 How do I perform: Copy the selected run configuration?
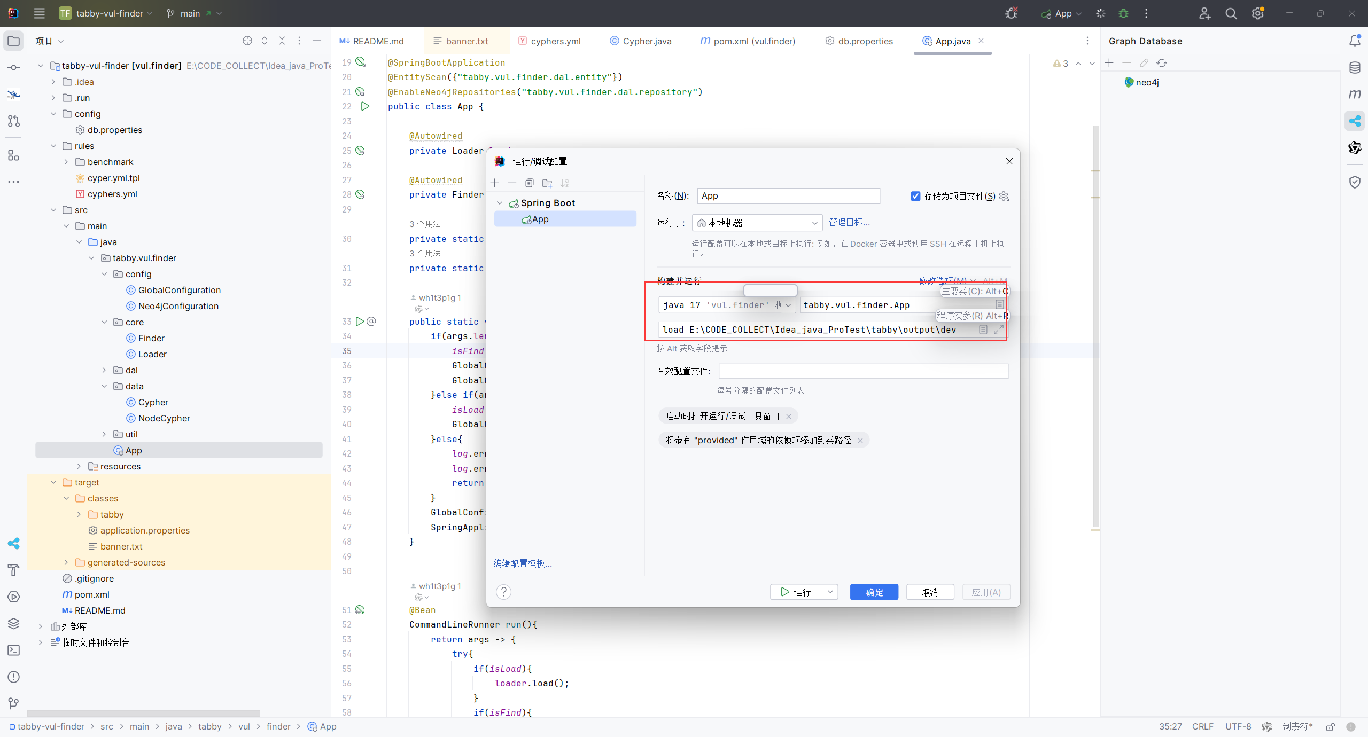click(x=529, y=183)
